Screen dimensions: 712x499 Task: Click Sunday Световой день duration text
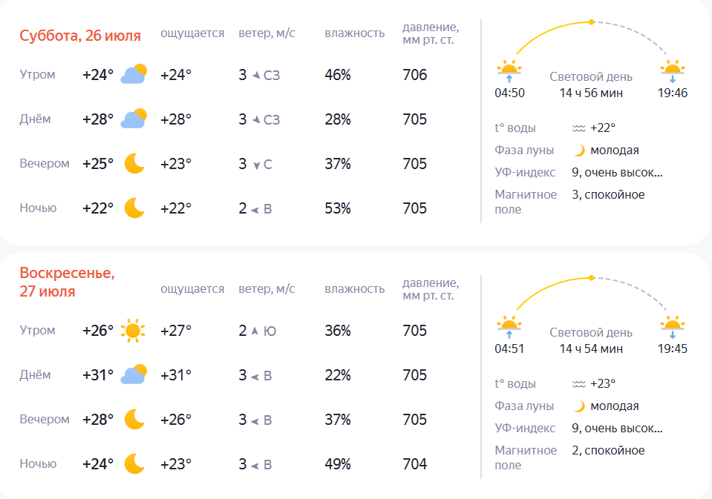[x=591, y=348]
